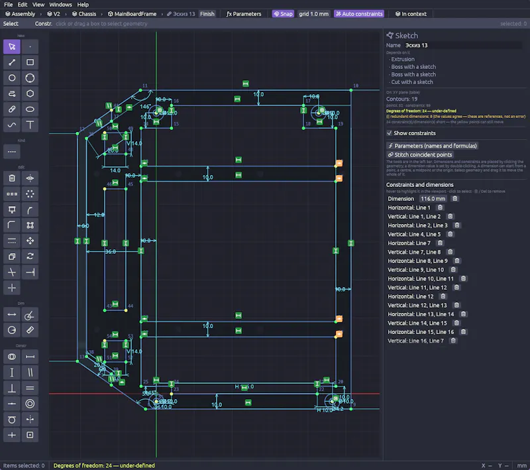This screenshot has width=530, height=470.
Task: Delete the 116.0 mm Dimension entry
Action: (455, 199)
